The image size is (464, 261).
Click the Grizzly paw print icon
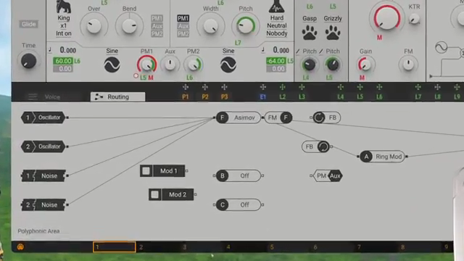coord(333,33)
